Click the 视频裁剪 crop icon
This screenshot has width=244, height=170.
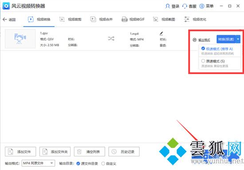(62, 19)
